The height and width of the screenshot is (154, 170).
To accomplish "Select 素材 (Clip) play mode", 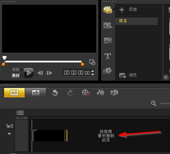I will click(16, 76).
